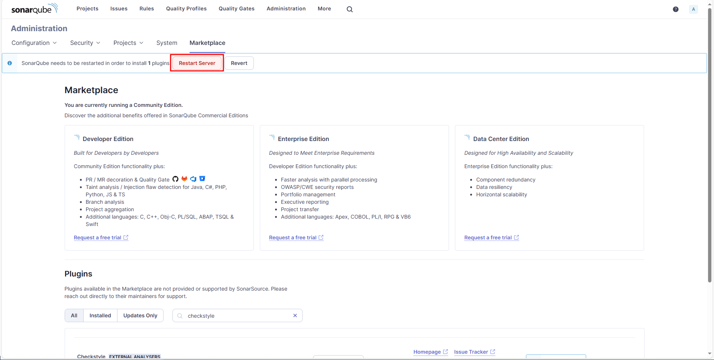The height and width of the screenshot is (360, 714).
Task: Click the Azure DevOps icon in Developer Edition
Action: pyautogui.click(x=193, y=179)
